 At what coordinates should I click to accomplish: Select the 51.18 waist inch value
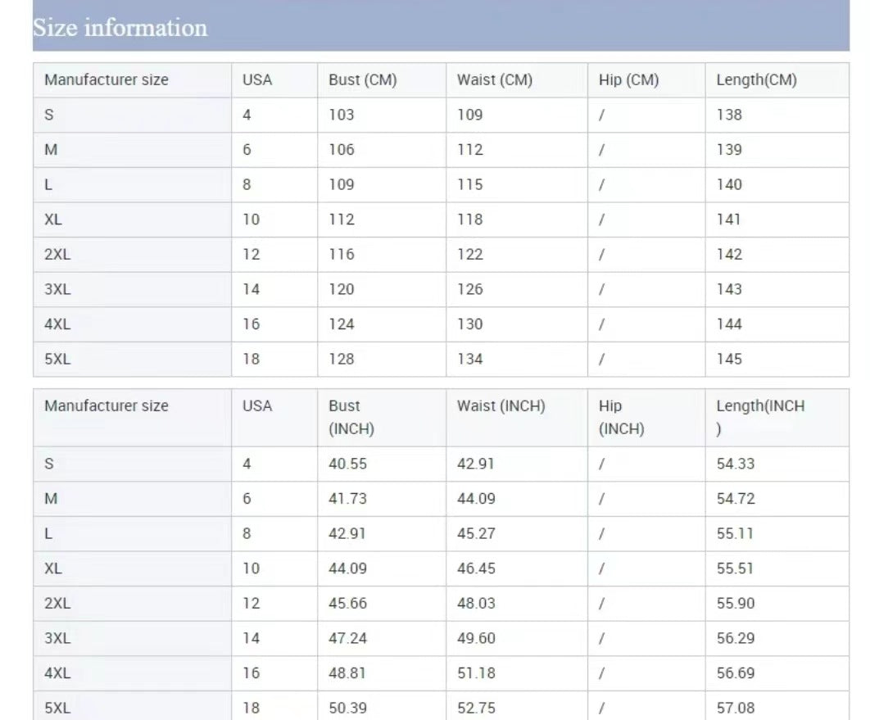pyautogui.click(x=476, y=673)
